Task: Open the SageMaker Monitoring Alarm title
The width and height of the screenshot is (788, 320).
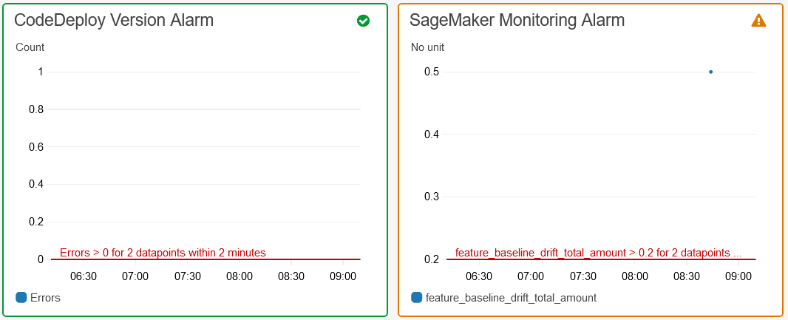Action: [517, 20]
